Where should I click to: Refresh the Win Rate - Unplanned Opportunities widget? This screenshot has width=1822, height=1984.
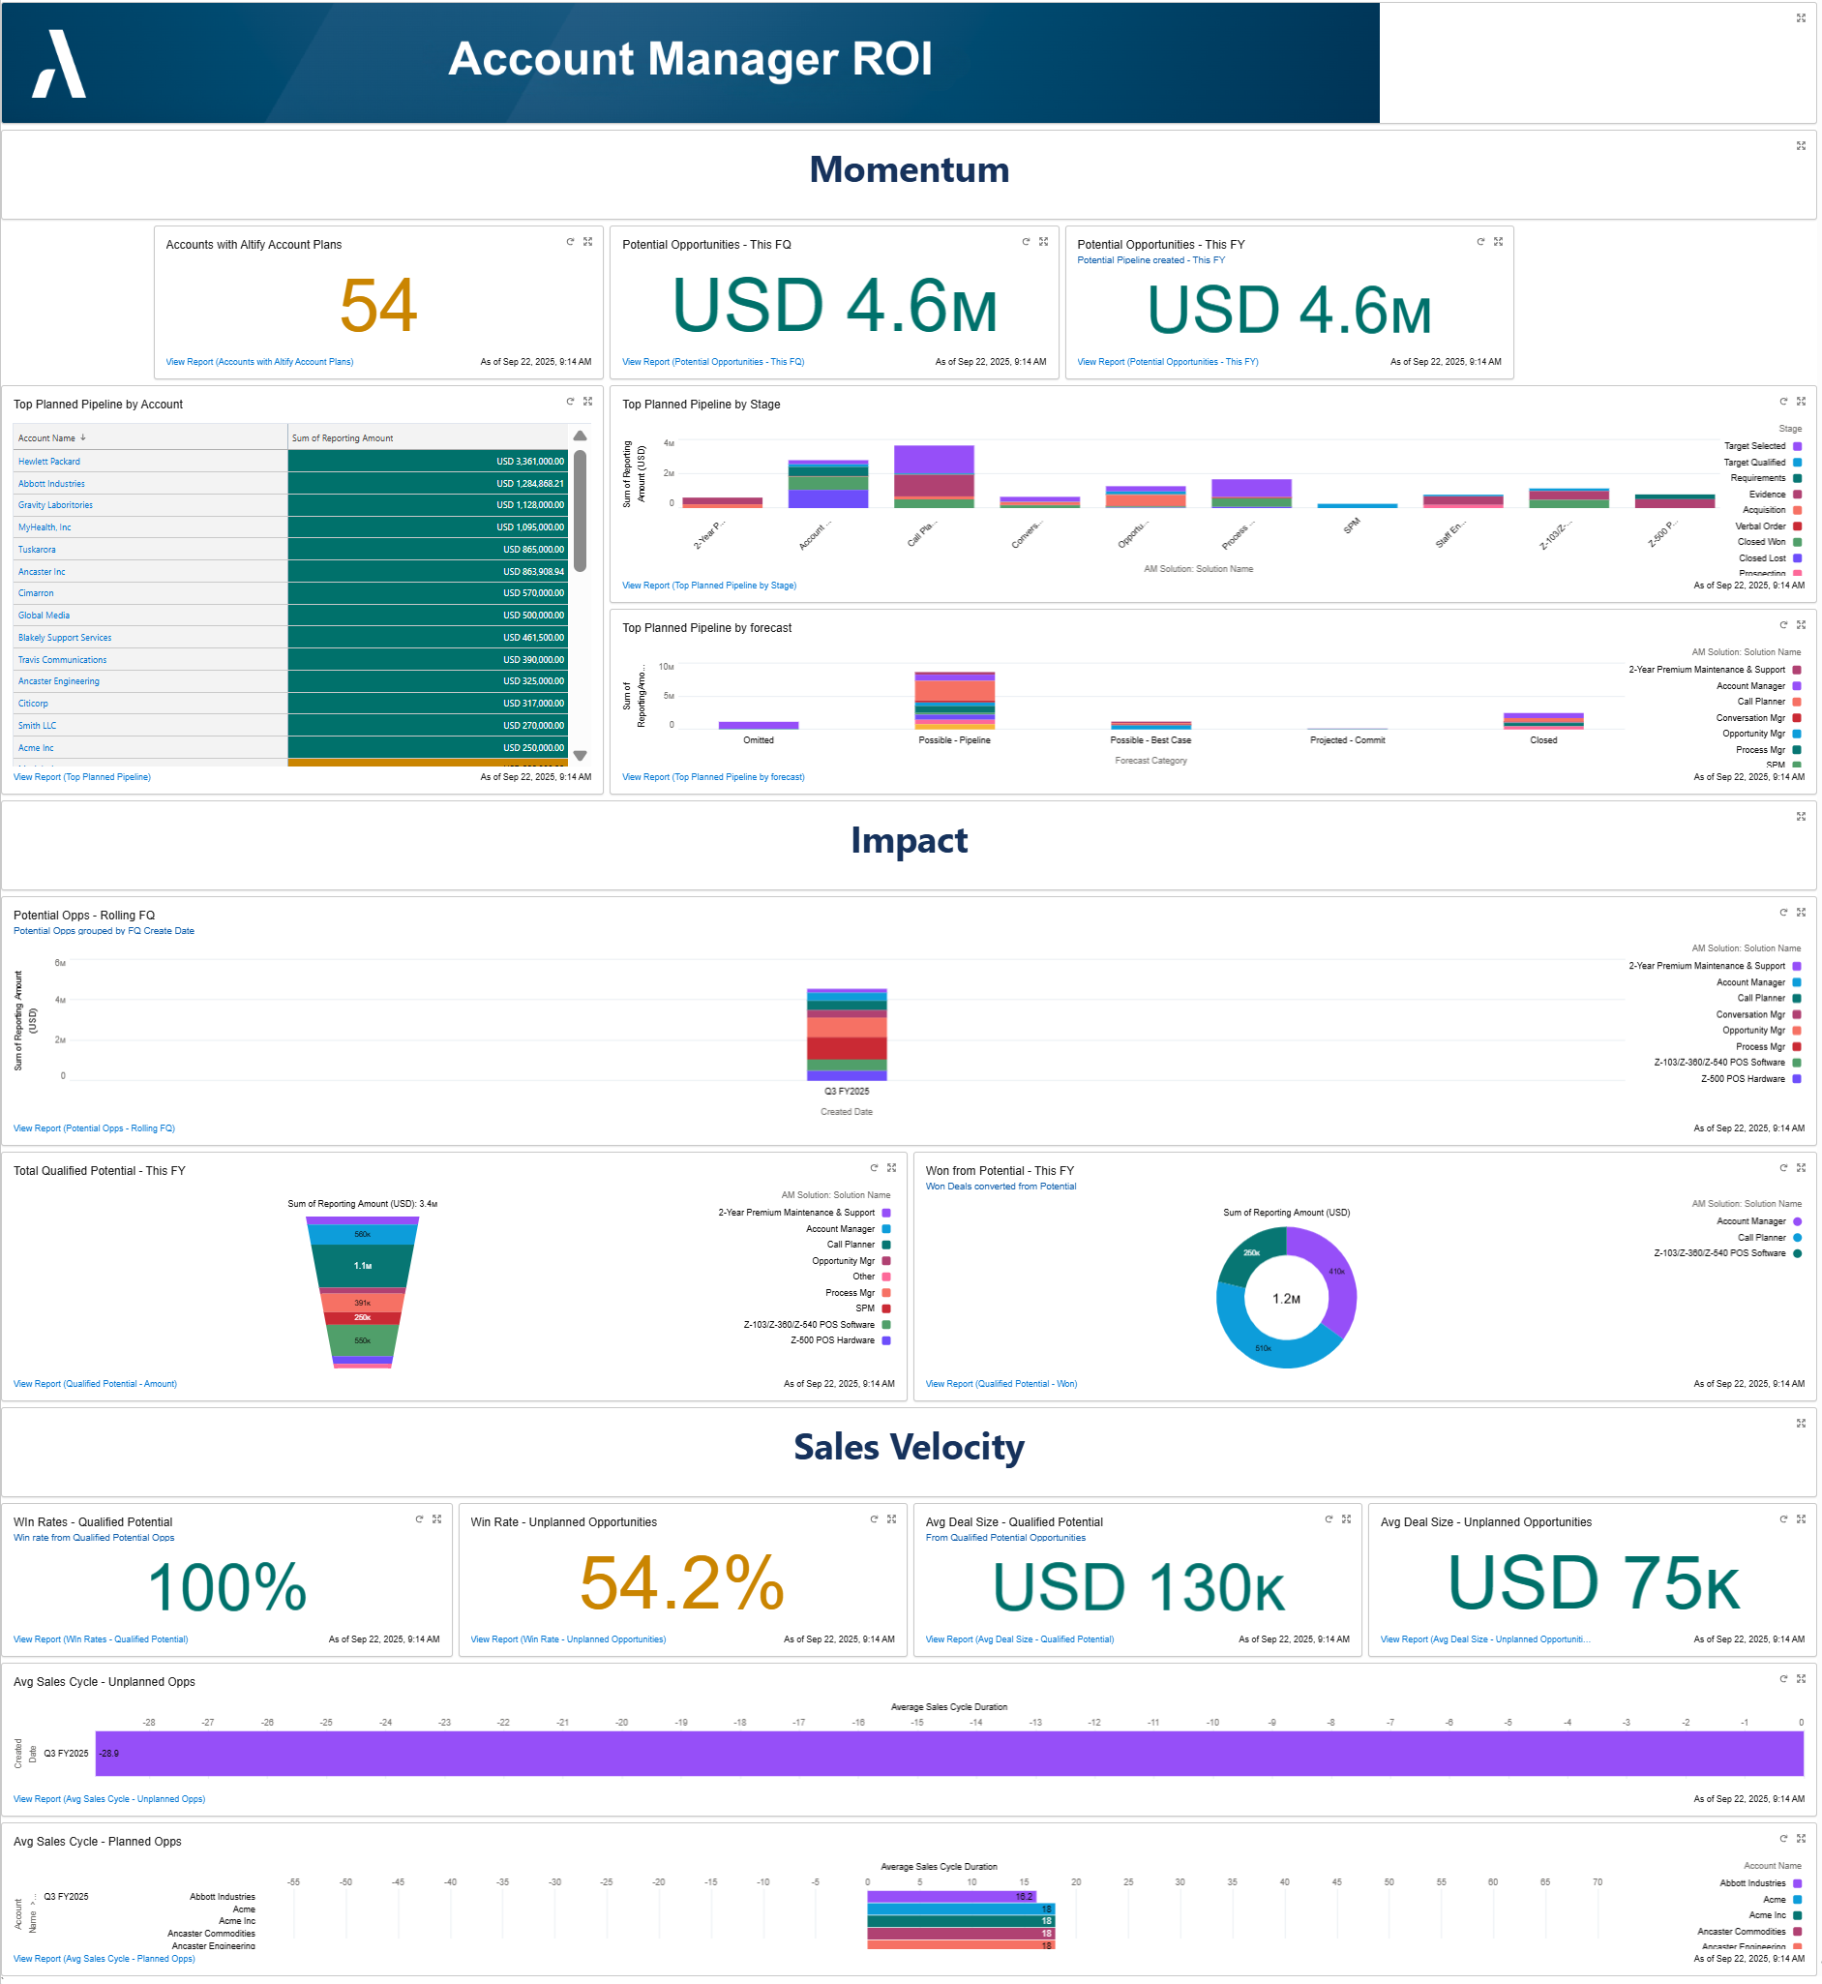click(874, 1519)
